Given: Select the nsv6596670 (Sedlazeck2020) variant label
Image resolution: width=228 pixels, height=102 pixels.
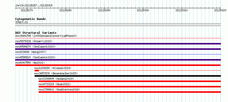Looking at the screenshot, I should pyautogui.click(x=35, y=47).
